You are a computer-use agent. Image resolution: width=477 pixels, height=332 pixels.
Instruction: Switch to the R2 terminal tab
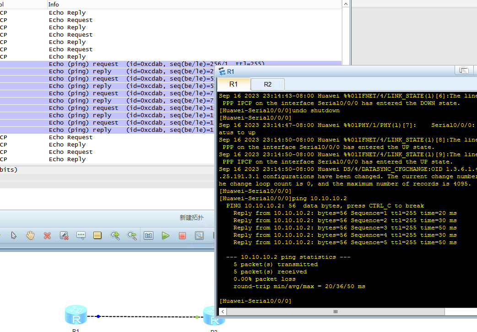(268, 85)
